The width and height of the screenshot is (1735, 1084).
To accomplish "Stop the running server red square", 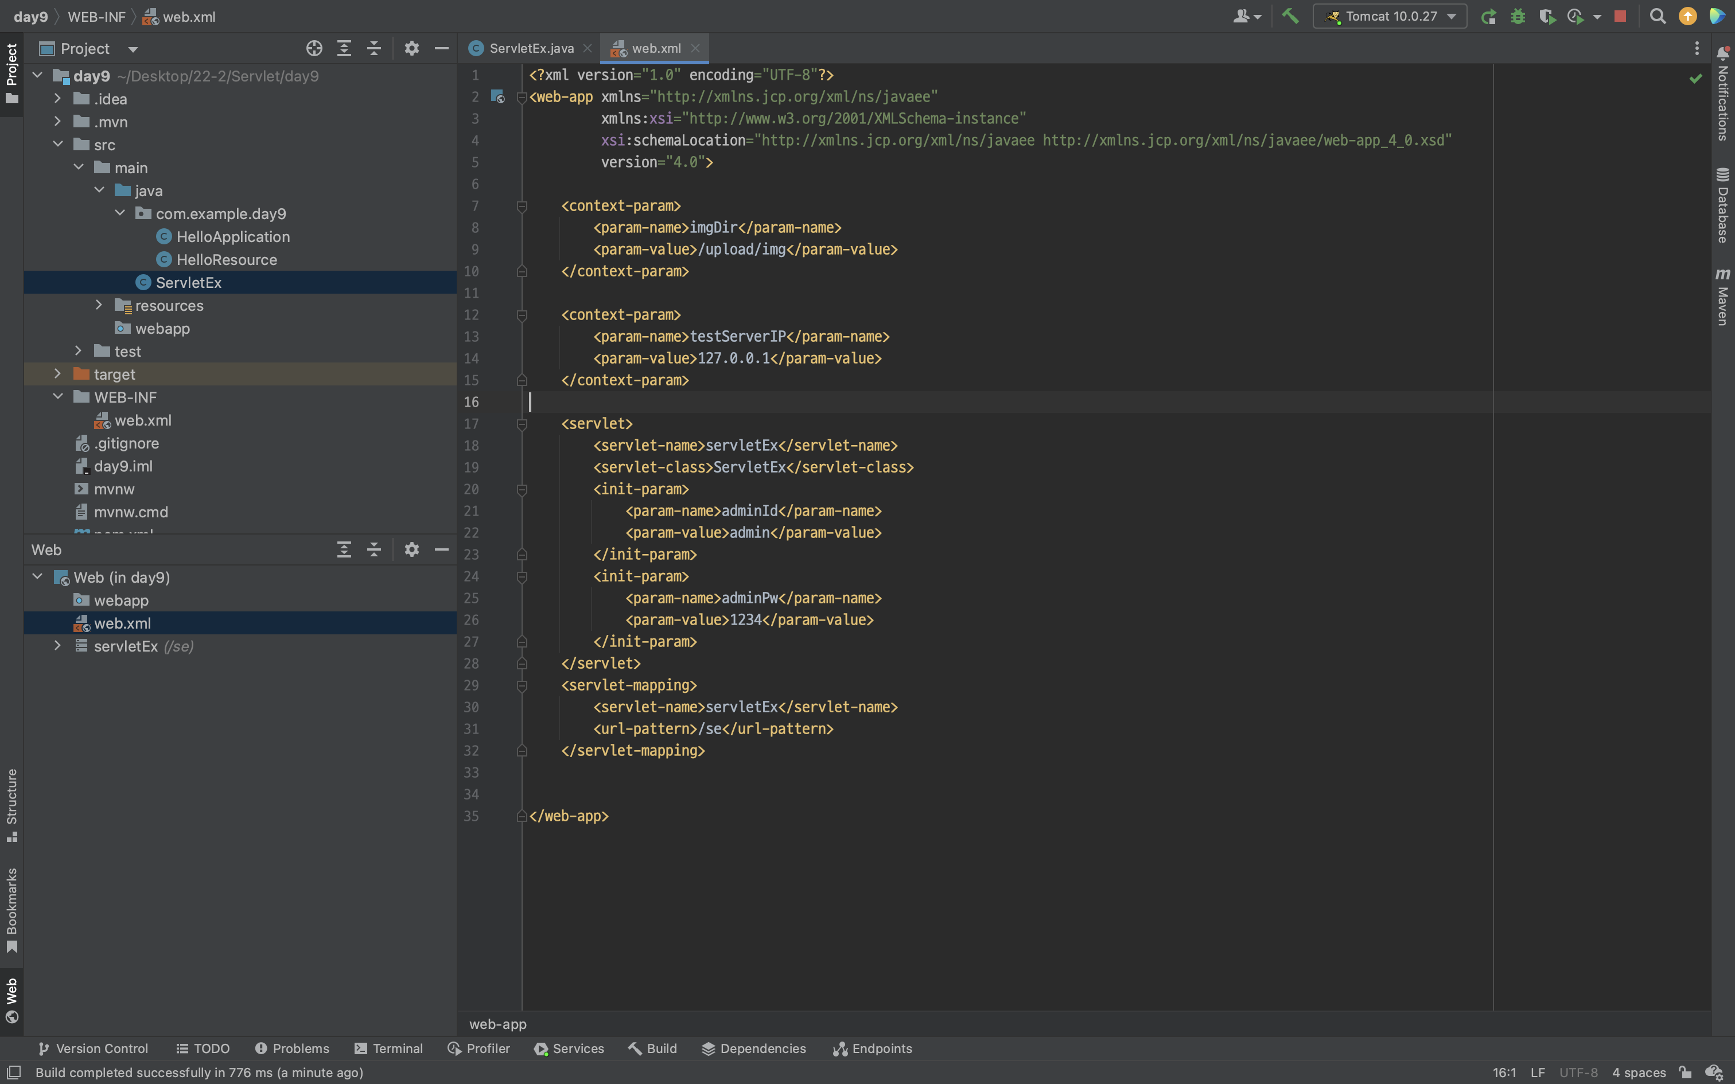I will pyautogui.click(x=1620, y=16).
